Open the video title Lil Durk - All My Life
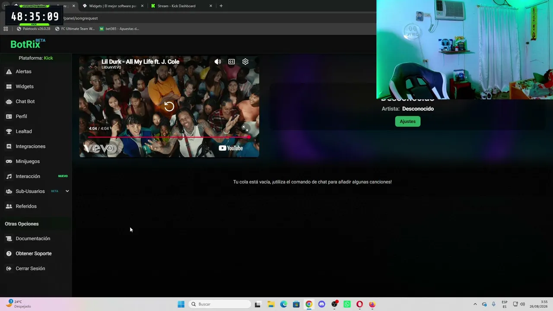 click(140, 62)
